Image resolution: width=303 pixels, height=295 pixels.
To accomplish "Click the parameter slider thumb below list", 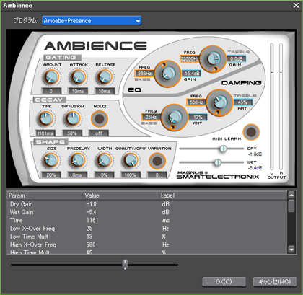I will (125, 265).
